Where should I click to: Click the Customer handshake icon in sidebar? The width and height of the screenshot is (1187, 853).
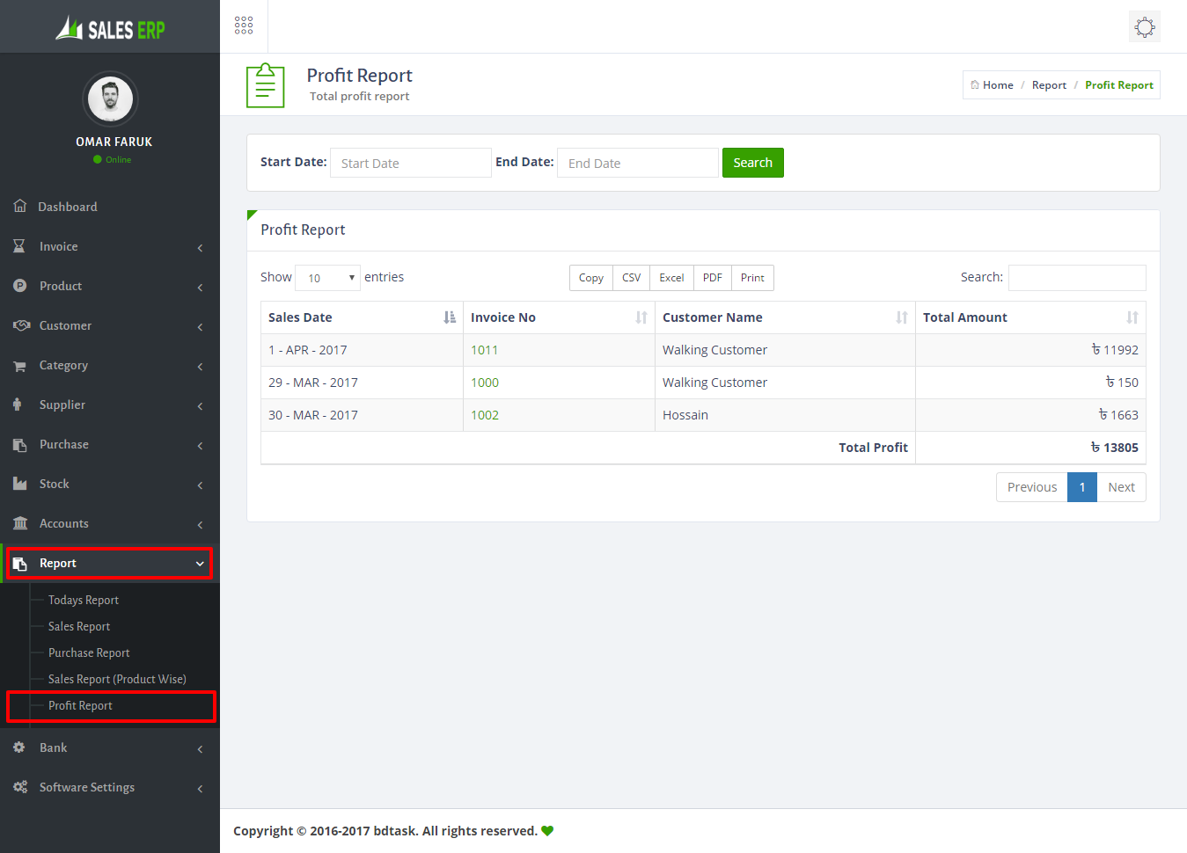click(21, 325)
